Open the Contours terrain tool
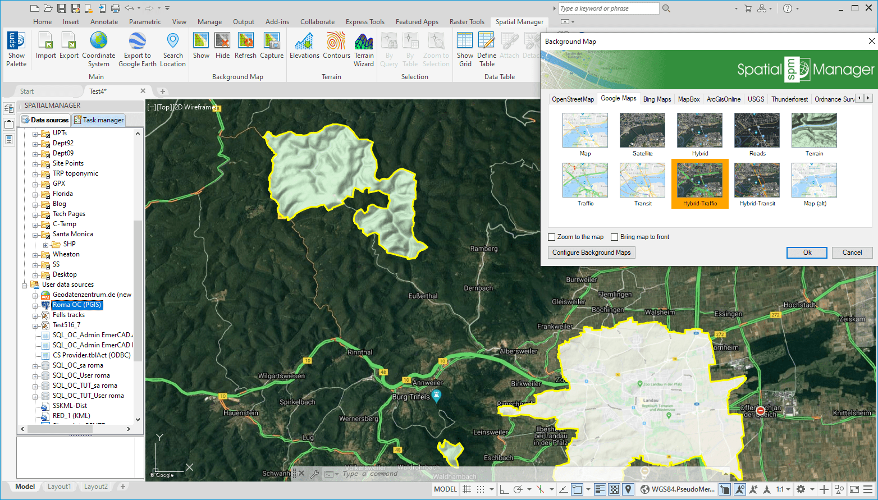 pos(336,46)
